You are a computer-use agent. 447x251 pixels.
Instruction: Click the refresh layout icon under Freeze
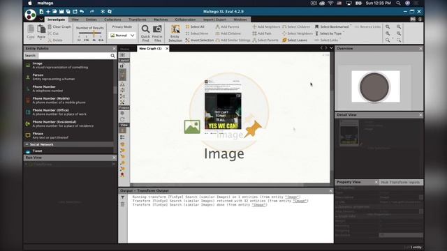click(x=122, y=119)
